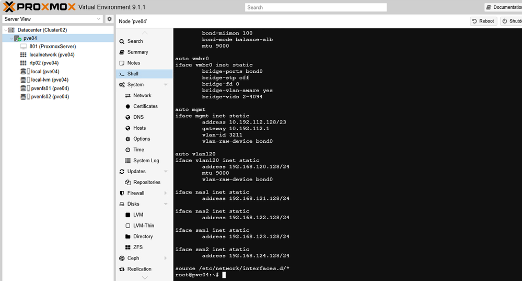Screen dimensions: 522x281
Task: Open the Documentation button
Action: coord(503,7)
